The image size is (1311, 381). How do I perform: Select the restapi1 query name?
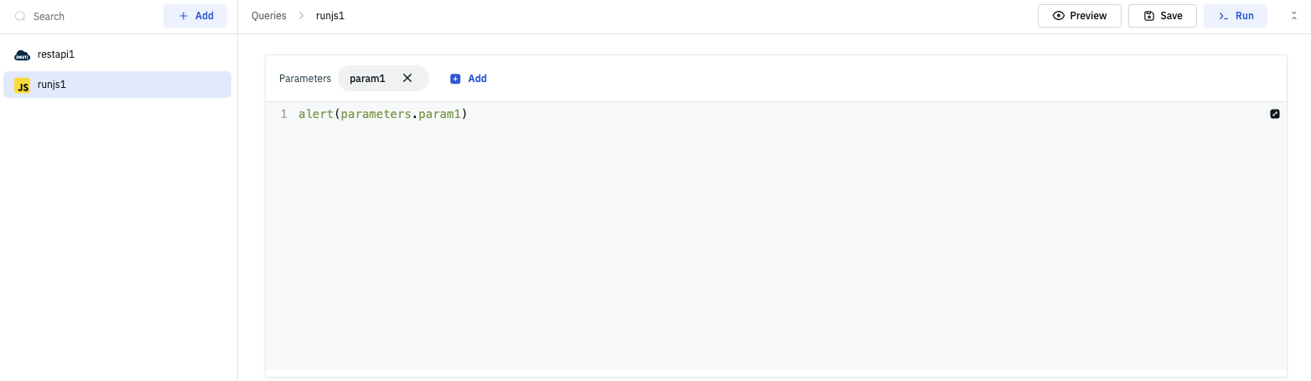[56, 54]
